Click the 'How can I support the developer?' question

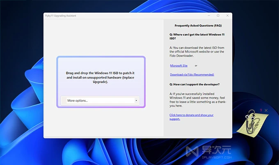click(x=194, y=85)
